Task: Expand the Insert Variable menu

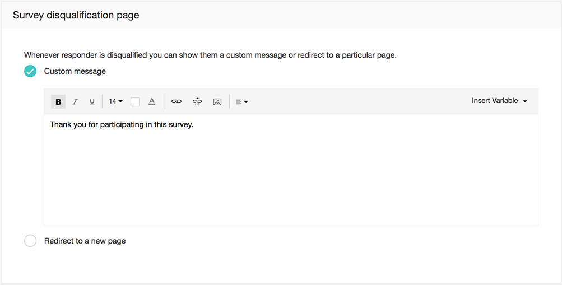Action: tap(499, 101)
